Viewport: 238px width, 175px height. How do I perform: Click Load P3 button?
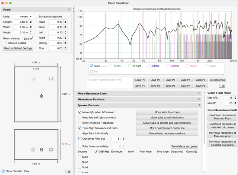coord(170,80)
